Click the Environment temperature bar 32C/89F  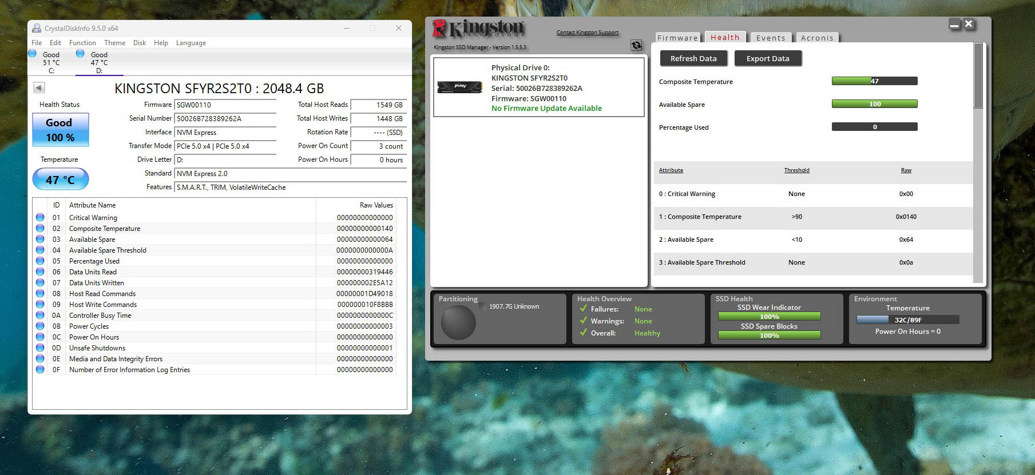908,320
